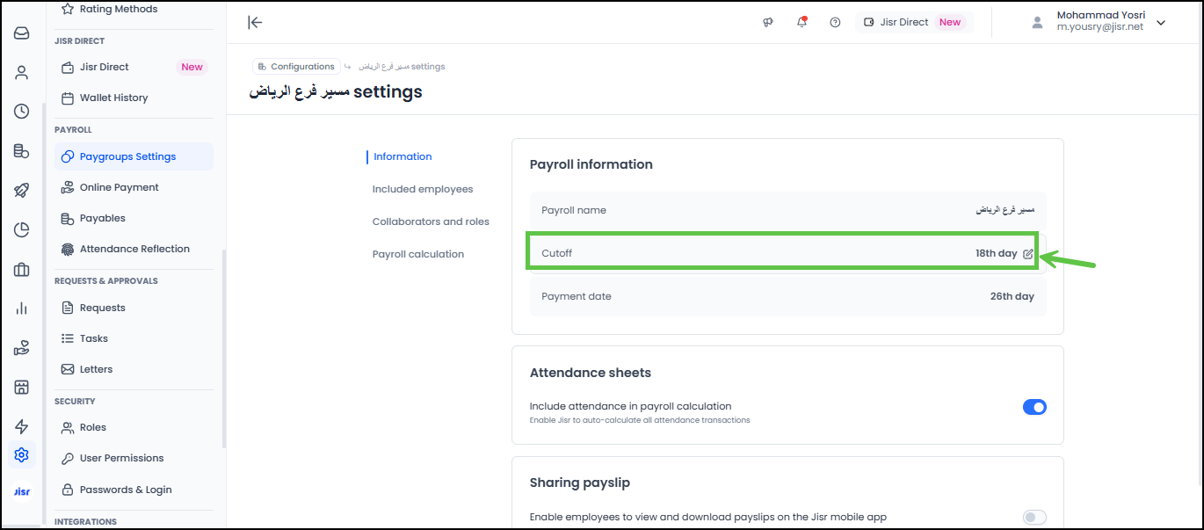Click the clock icon in left rail
1204x530 pixels.
point(22,112)
